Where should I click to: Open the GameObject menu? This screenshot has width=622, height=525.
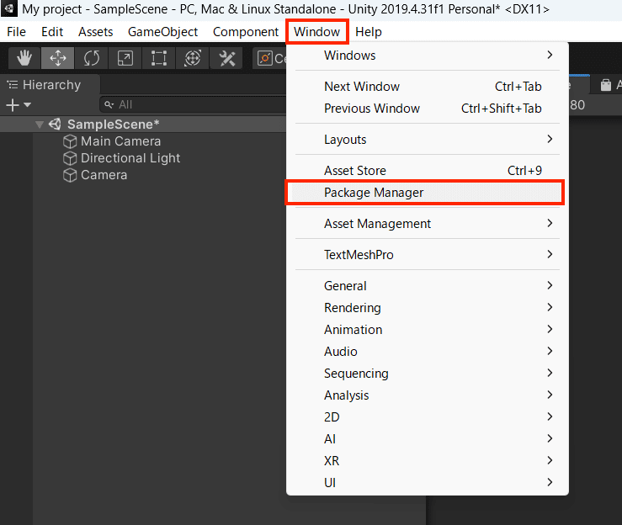(162, 32)
